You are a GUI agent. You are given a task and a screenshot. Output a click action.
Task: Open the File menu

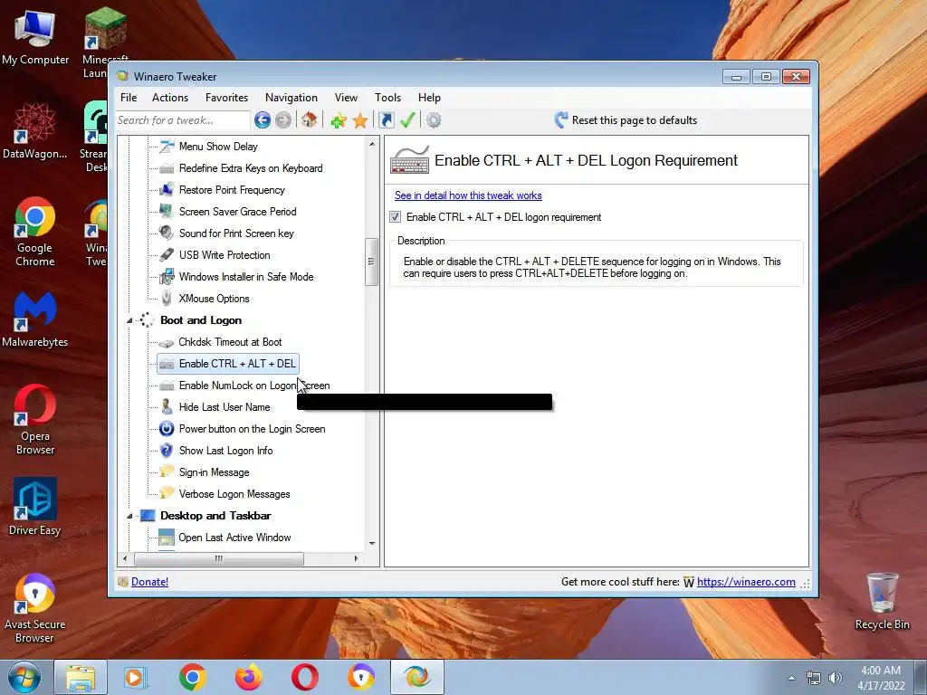pyautogui.click(x=129, y=98)
